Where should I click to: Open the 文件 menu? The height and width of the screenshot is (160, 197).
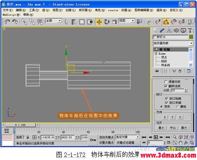click(x=8, y=10)
